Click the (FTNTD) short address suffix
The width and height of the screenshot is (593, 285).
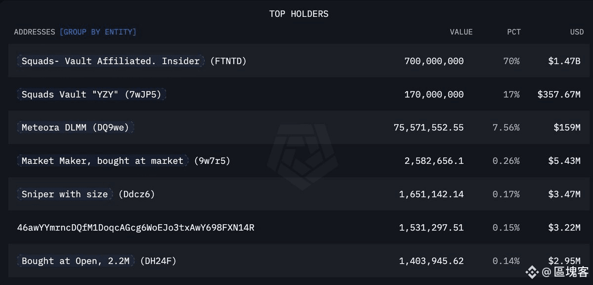228,61
